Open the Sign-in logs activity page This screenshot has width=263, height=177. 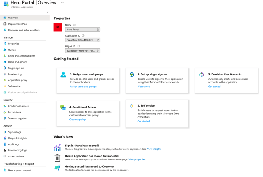[x=15, y=132]
